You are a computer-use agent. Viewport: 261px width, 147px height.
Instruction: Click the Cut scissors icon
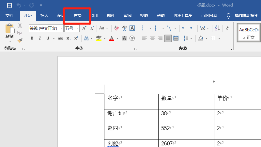(x=20, y=25)
